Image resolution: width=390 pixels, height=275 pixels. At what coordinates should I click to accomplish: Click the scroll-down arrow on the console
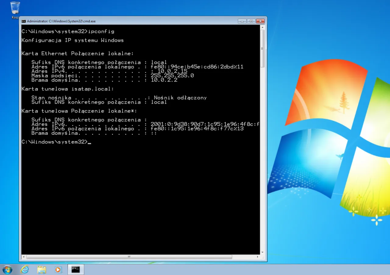pyautogui.click(x=262, y=252)
